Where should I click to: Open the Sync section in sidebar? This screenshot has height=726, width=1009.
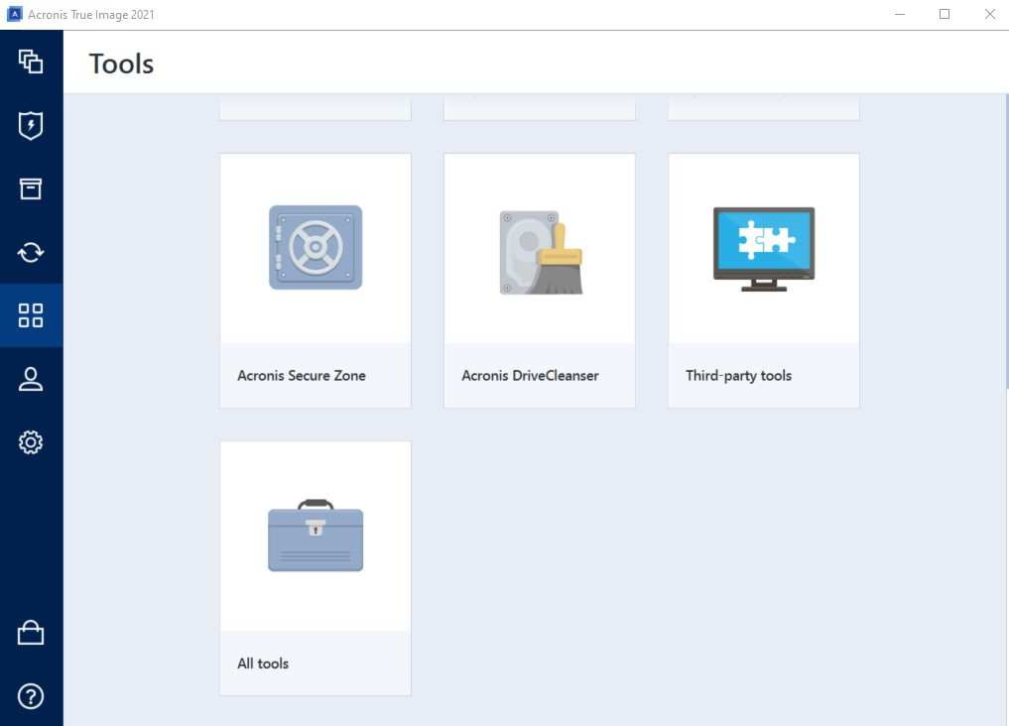pyautogui.click(x=31, y=252)
